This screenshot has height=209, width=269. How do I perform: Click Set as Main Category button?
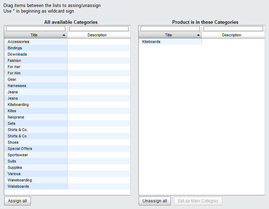pos(198,201)
